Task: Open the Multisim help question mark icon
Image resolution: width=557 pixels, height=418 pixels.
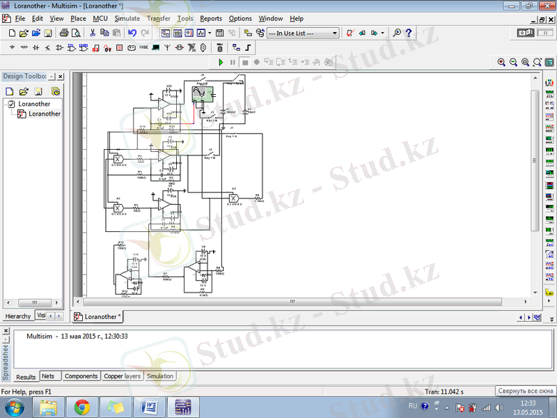Action: [409, 33]
